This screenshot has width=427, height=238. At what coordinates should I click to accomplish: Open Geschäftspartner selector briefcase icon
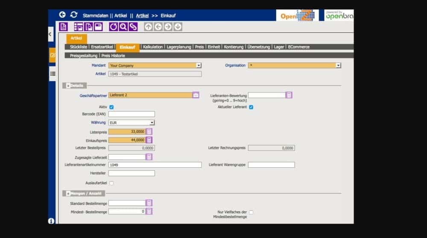click(x=196, y=95)
